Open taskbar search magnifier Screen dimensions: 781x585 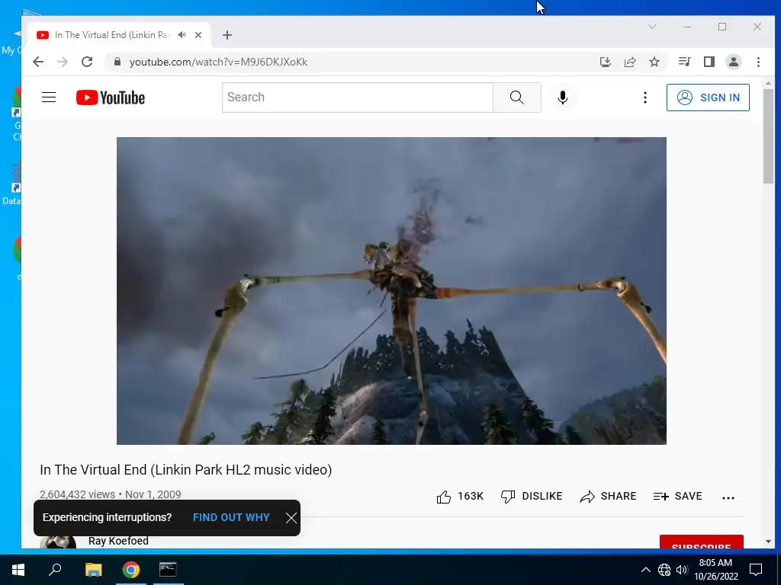pyautogui.click(x=55, y=570)
